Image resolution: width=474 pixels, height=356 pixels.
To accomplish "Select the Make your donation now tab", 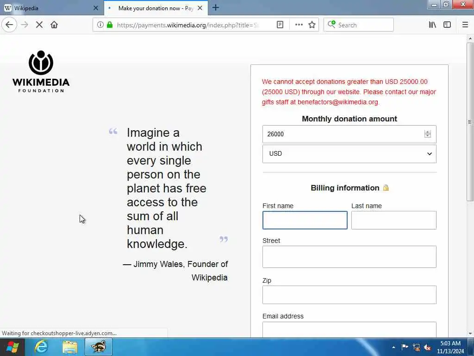I will [x=156, y=8].
